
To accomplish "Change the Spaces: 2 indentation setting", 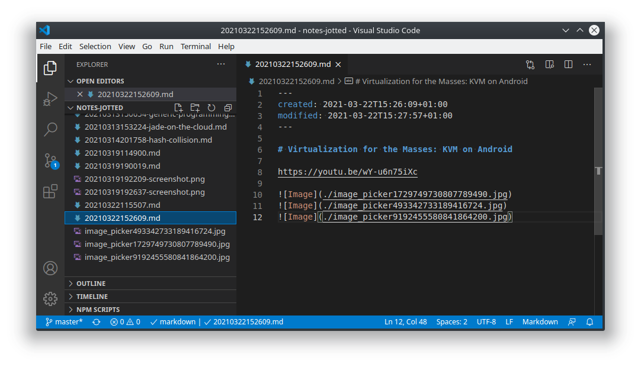I will pyautogui.click(x=451, y=321).
